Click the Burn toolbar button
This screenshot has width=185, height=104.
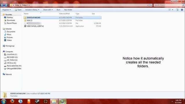click(x=58, y=10)
